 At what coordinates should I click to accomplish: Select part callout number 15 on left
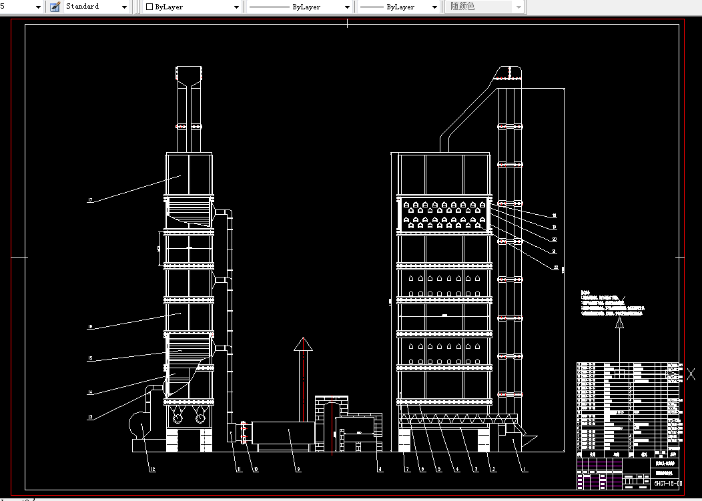click(x=89, y=358)
